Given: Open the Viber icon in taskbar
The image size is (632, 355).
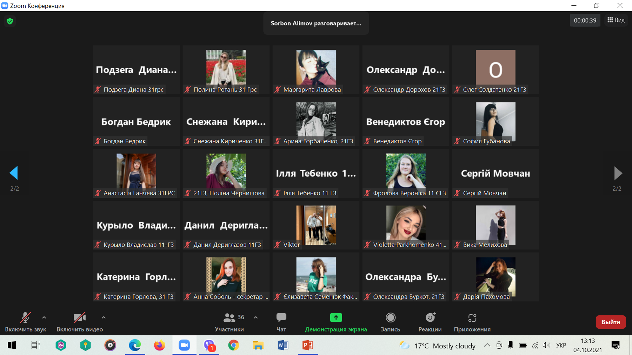Looking at the screenshot, I should (209, 346).
